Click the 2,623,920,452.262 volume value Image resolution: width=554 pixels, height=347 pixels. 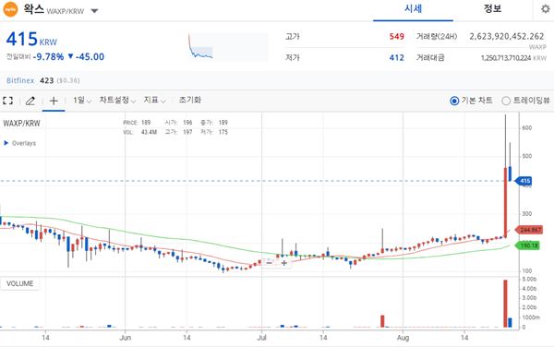pyautogui.click(x=506, y=36)
